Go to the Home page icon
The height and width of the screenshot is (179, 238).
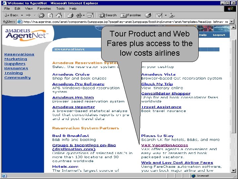point(59,15)
